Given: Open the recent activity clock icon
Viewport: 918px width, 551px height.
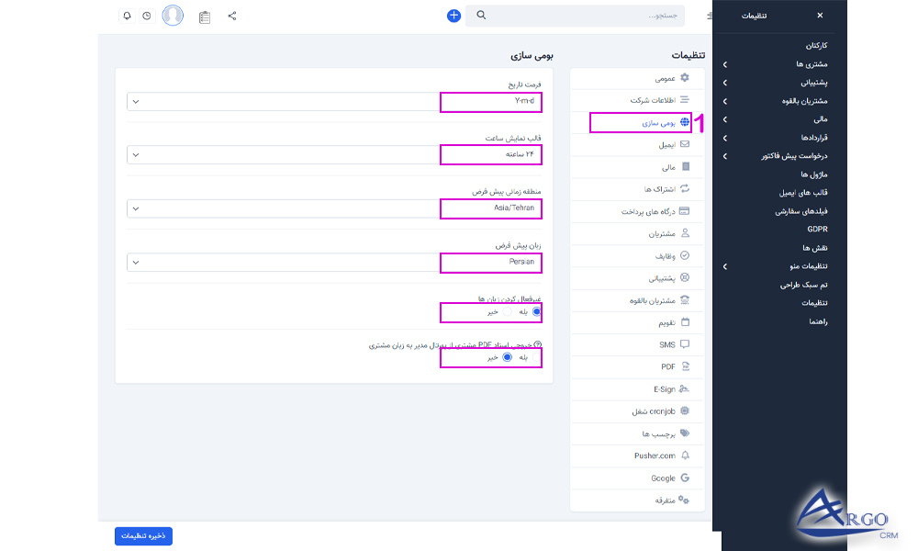Looking at the screenshot, I should tap(147, 16).
